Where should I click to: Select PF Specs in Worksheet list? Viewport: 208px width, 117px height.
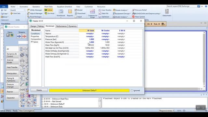click(34, 42)
